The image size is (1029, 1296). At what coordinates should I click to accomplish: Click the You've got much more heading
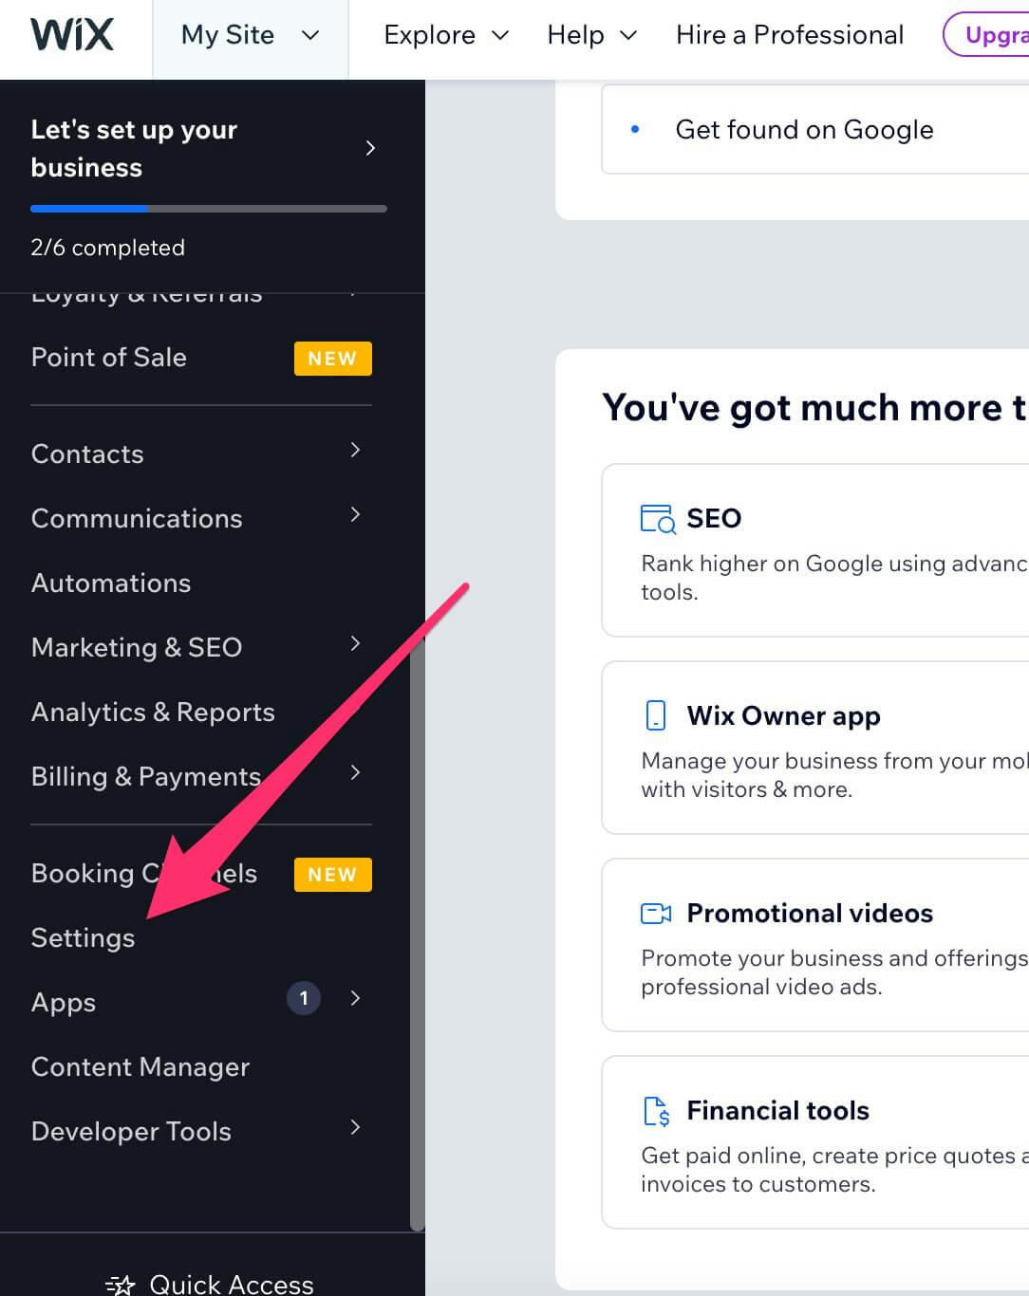tap(815, 408)
